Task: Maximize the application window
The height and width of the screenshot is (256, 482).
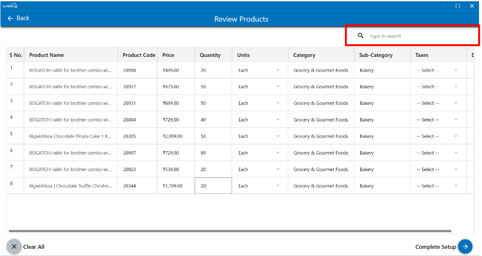Action: coord(458,6)
